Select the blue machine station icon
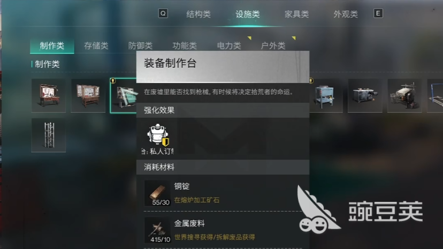The width and height of the screenshot is (443, 249). point(326,96)
